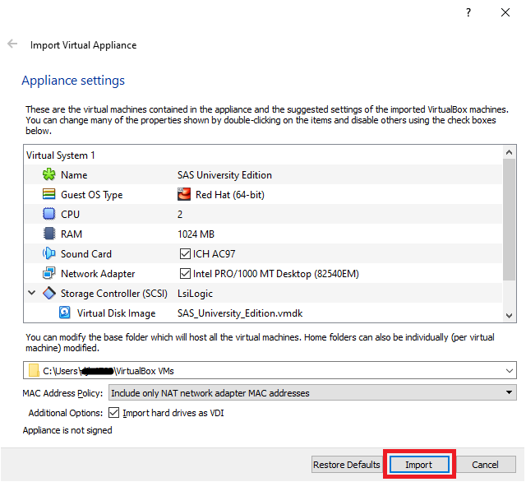The image size is (526, 482).
Task: Click the CPU chip icon
Action: click(48, 215)
